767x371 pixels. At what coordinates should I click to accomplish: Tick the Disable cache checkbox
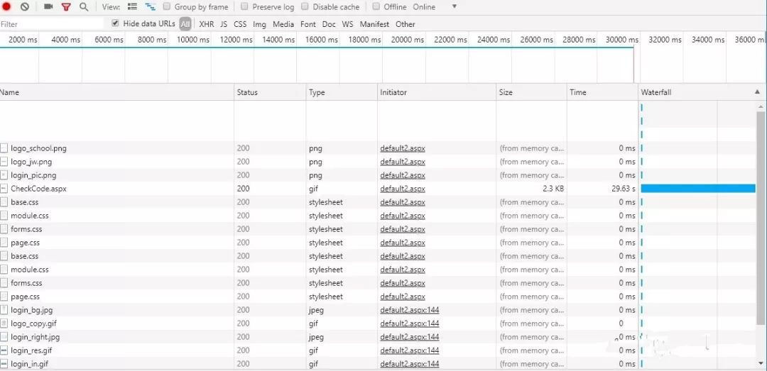point(305,6)
